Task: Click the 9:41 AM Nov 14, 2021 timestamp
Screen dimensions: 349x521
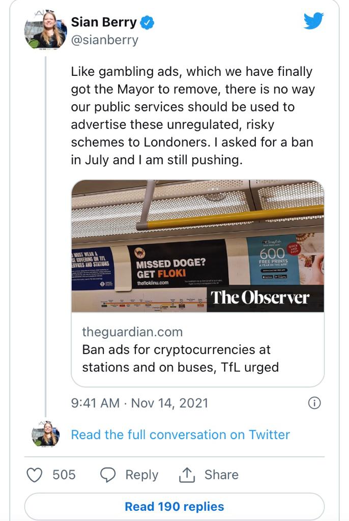Action: [x=140, y=403]
